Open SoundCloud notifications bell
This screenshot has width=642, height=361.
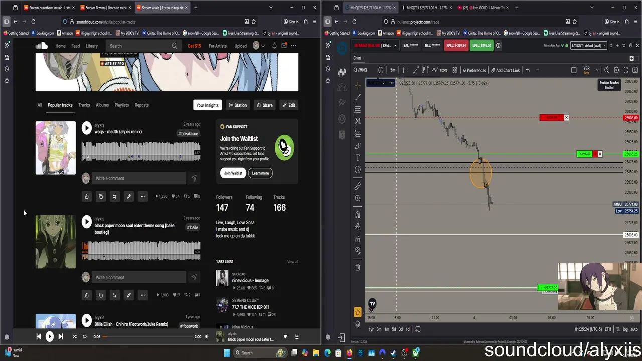(274, 46)
